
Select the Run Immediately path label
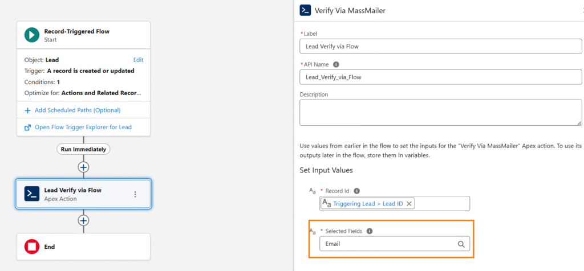click(x=84, y=149)
